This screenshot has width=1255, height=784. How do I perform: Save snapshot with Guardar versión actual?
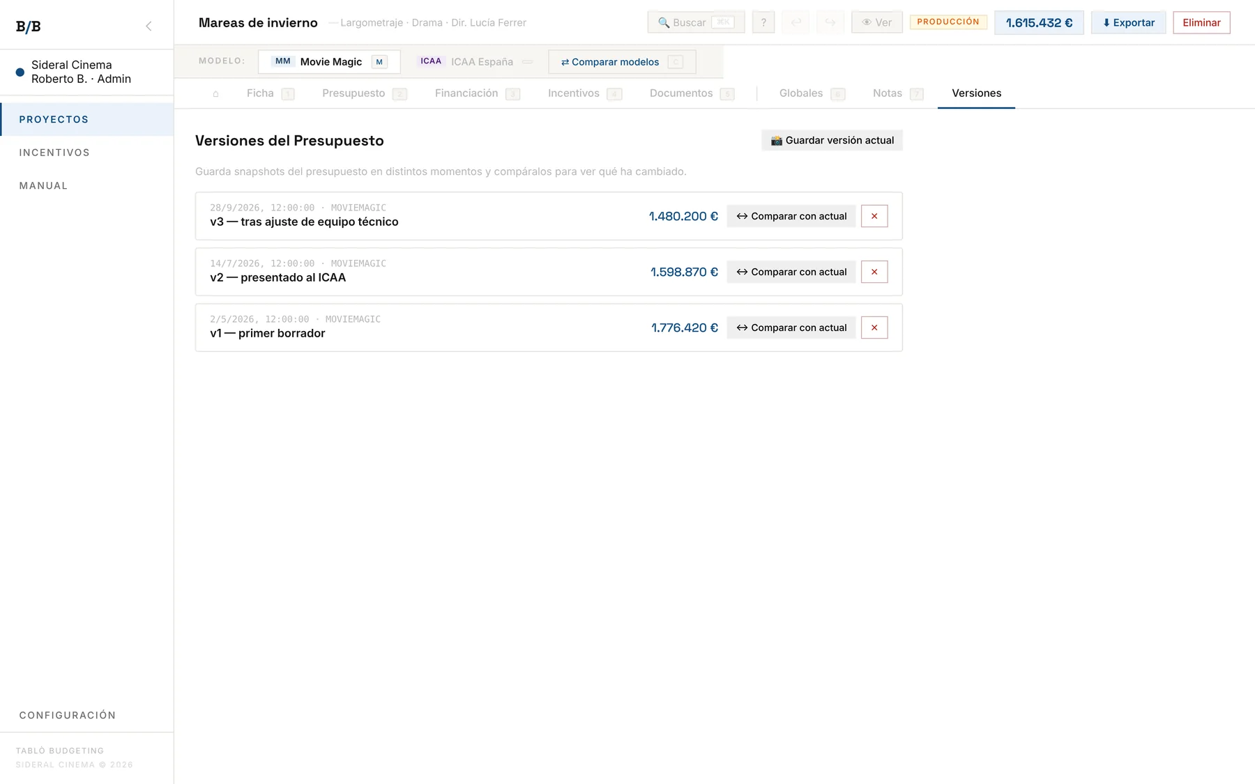[x=832, y=140]
